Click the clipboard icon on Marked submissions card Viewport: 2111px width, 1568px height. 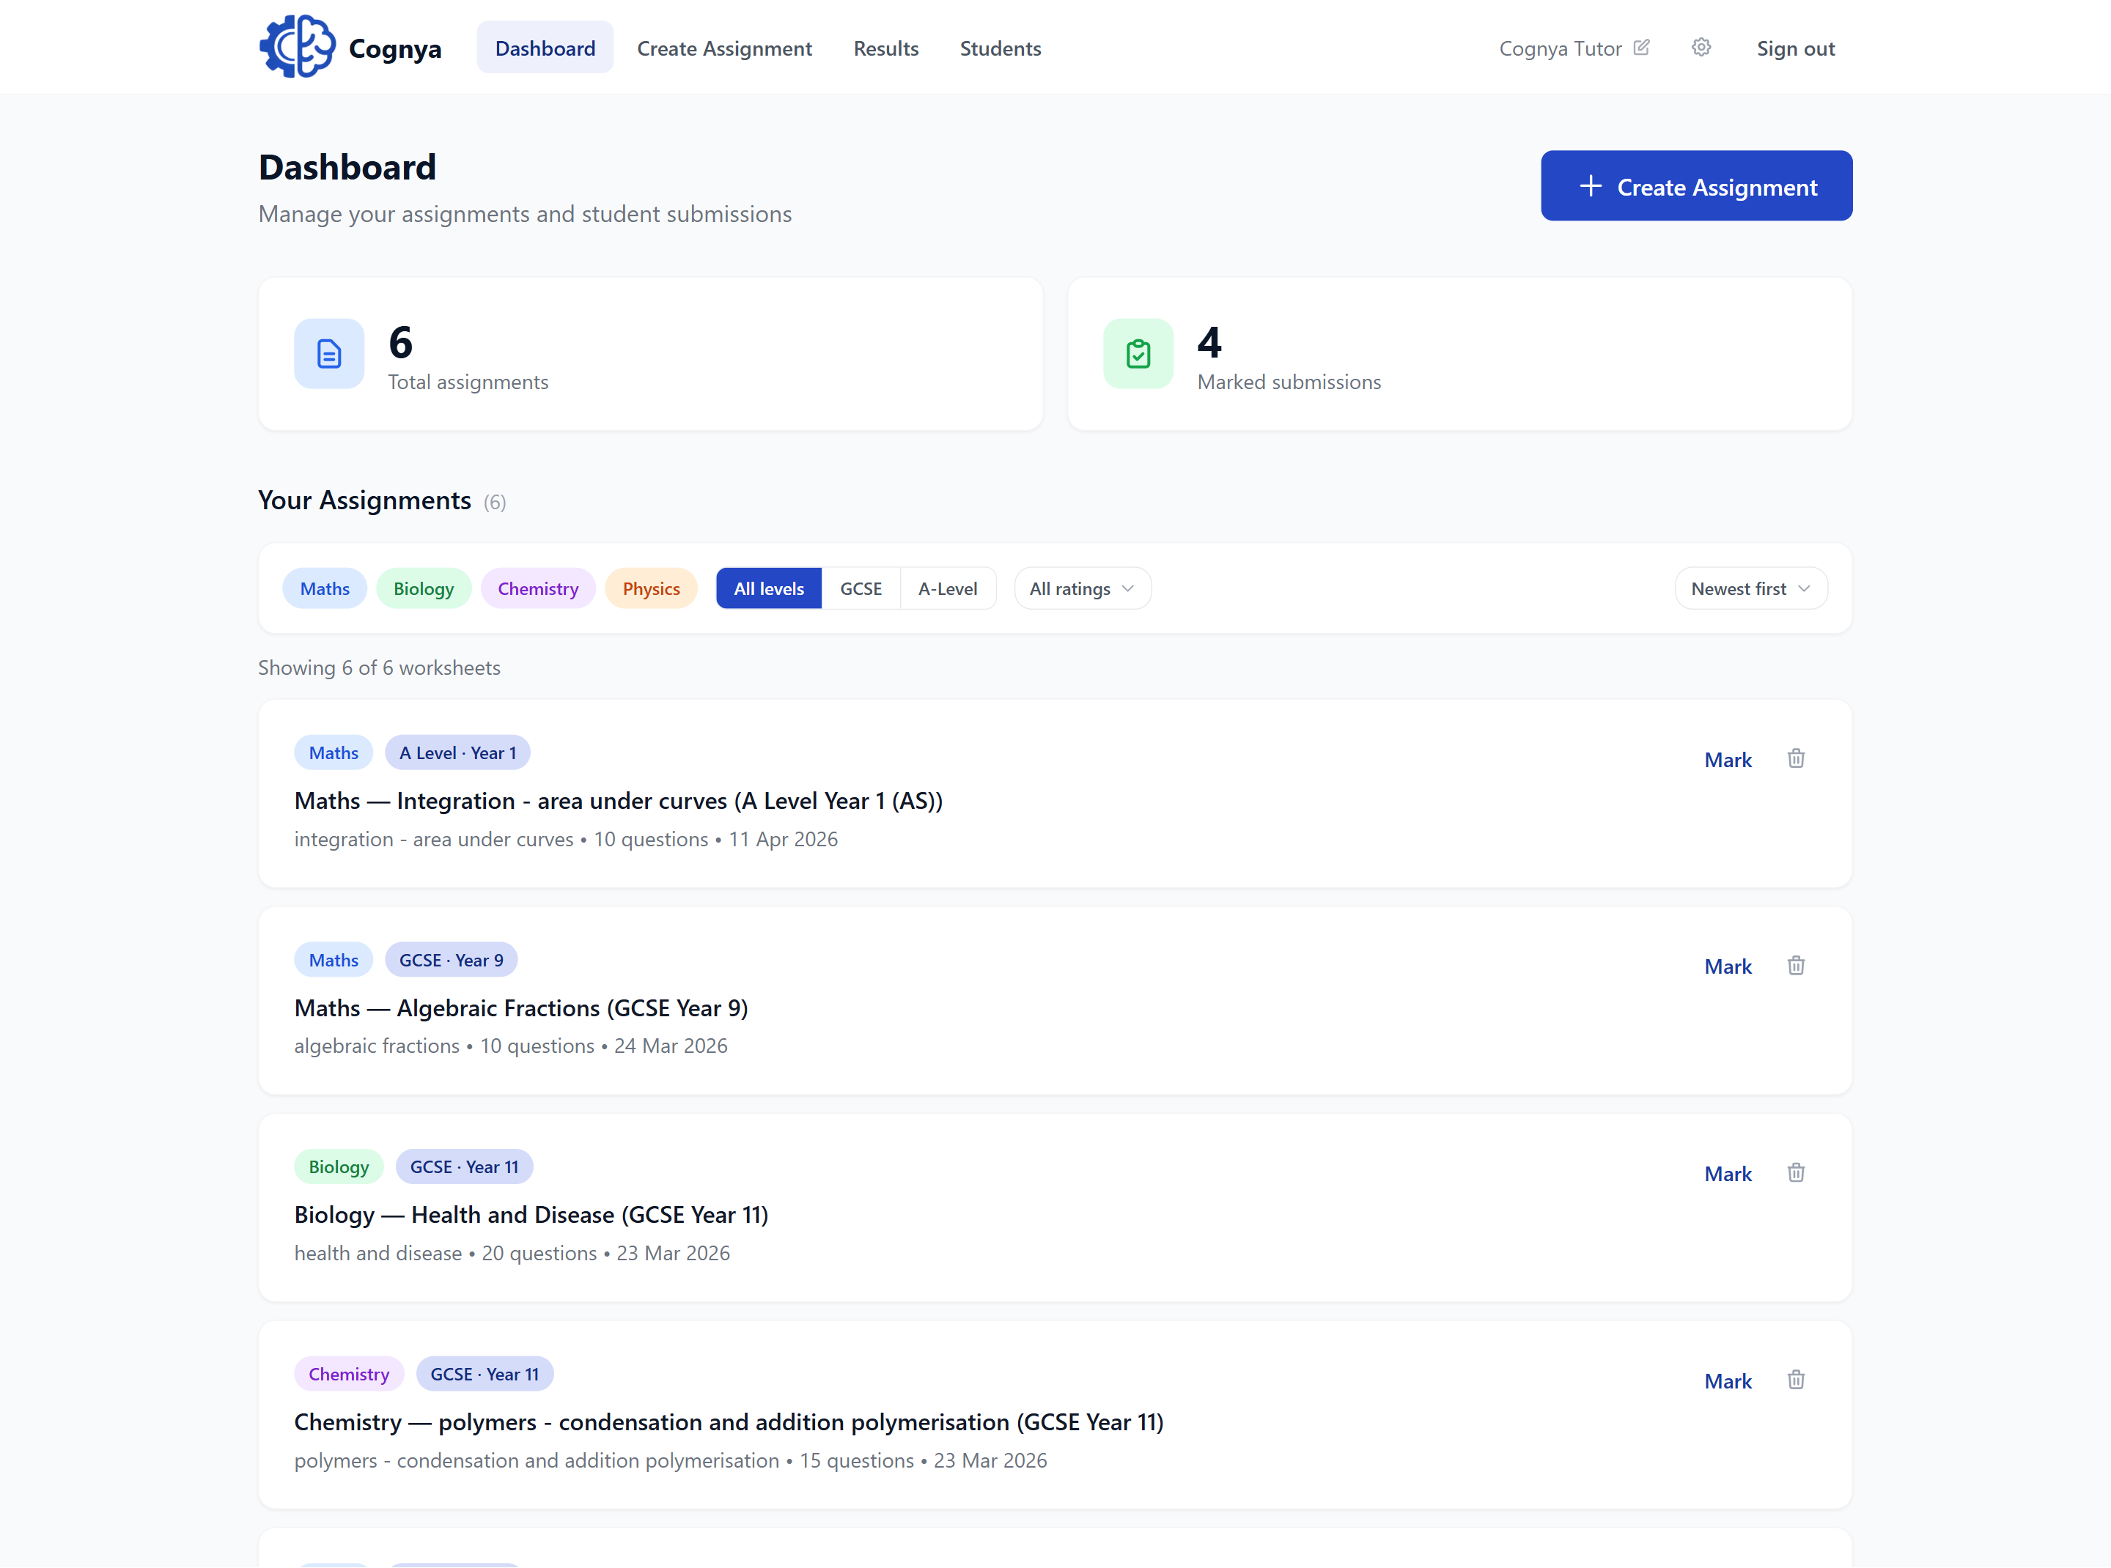click(x=1138, y=353)
